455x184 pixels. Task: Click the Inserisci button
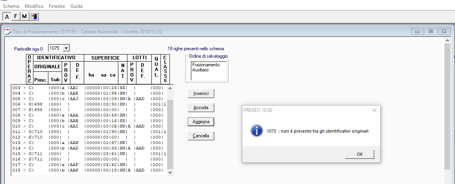tap(201, 93)
